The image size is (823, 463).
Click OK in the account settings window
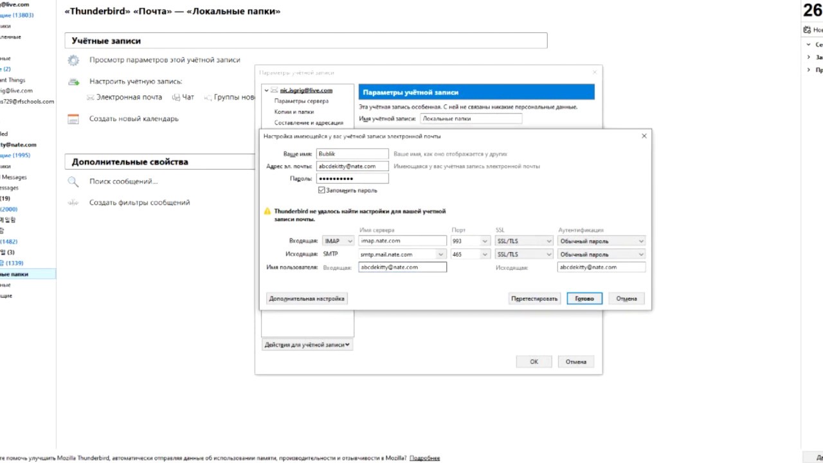pos(534,361)
